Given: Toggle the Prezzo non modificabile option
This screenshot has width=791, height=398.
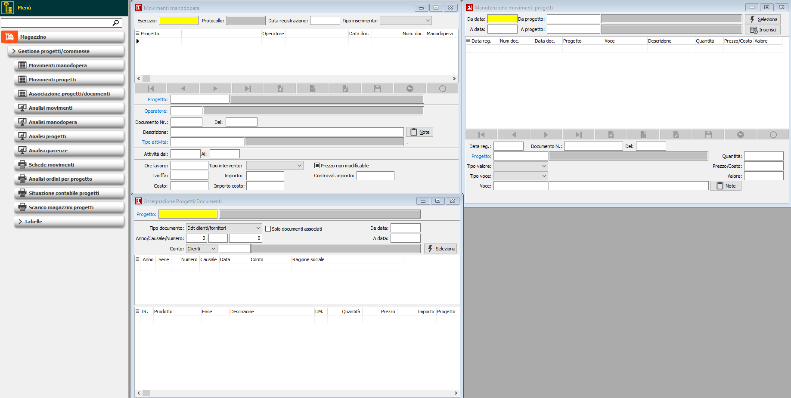Looking at the screenshot, I should pyautogui.click(x=317, y=165).
